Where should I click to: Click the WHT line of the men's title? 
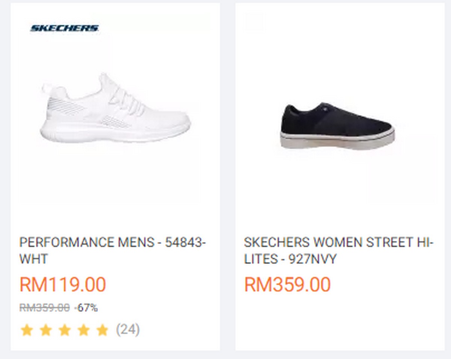tap(33, 259)
